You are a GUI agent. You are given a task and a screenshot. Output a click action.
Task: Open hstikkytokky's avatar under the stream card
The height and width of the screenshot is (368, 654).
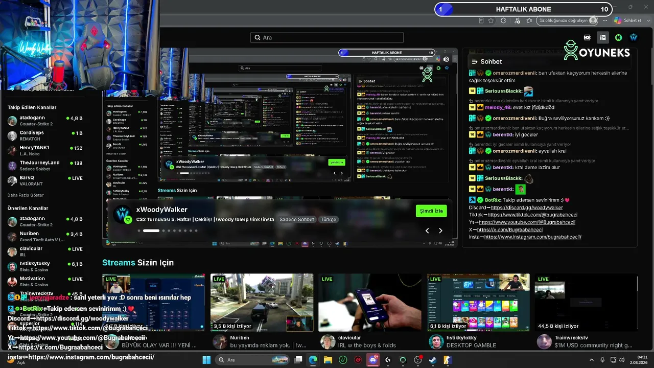tap(436, 341)
